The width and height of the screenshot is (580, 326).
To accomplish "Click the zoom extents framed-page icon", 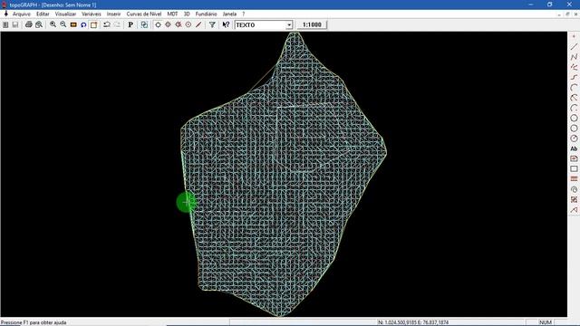I will coord(93,24).
